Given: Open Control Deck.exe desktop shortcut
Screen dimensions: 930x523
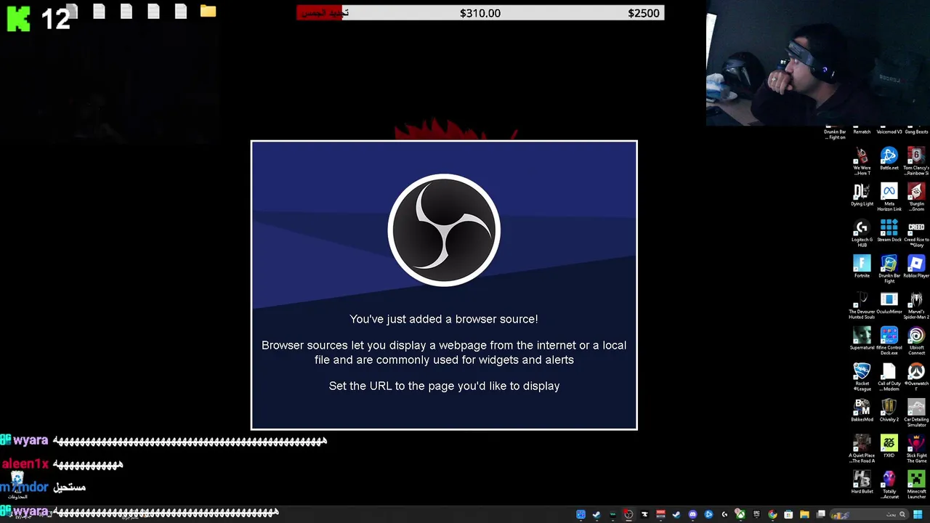Looking at the screenshot, I should 889,341.
